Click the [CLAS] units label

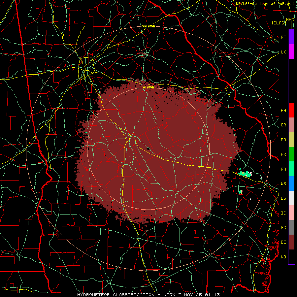279,23
